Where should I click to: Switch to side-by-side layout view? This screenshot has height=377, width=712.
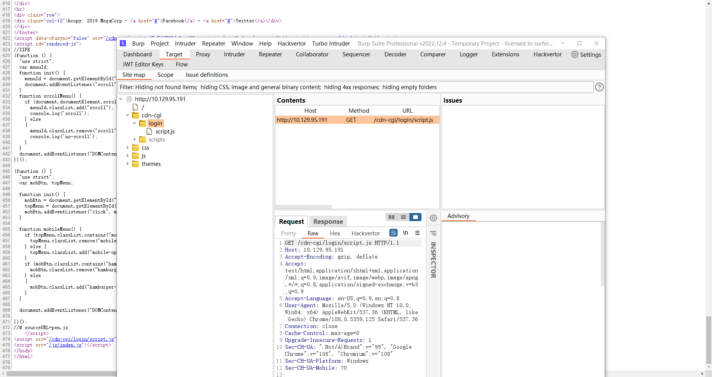pyautogui.click(x=391, y=217)
